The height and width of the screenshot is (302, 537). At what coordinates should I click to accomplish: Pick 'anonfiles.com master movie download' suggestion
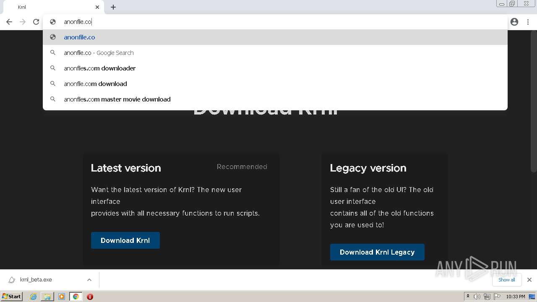coord(275,99)
